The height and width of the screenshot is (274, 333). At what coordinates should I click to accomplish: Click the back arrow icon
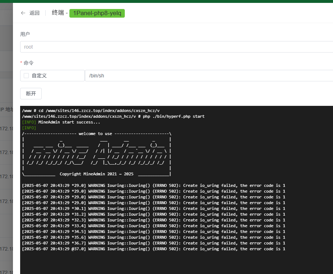(x=23, y=13)
